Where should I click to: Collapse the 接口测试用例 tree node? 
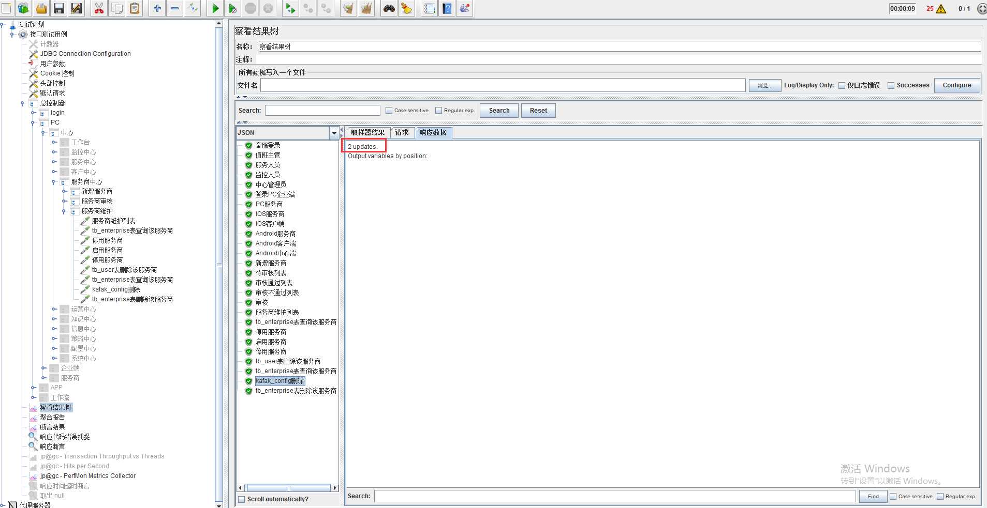[x=12, y=34]
